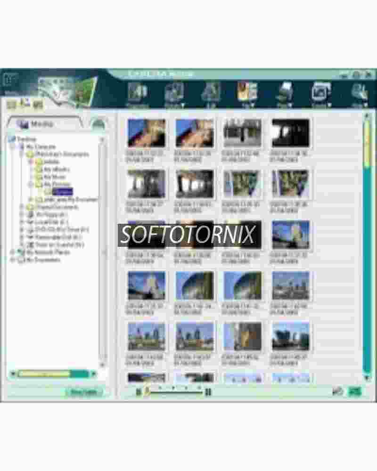Click the folder icon on the Media tab
Screen dimensions: 377x471
pos(22,123)
